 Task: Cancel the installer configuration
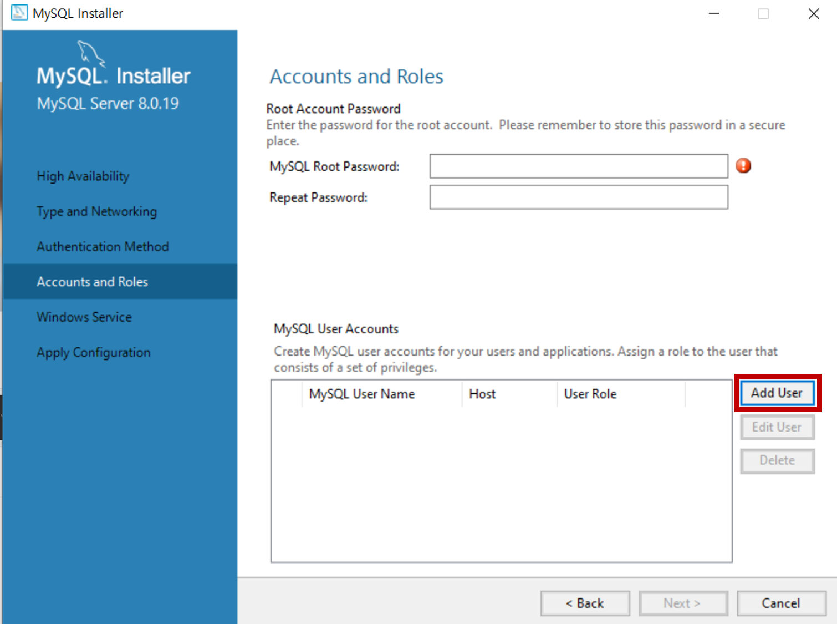[781, 603]
